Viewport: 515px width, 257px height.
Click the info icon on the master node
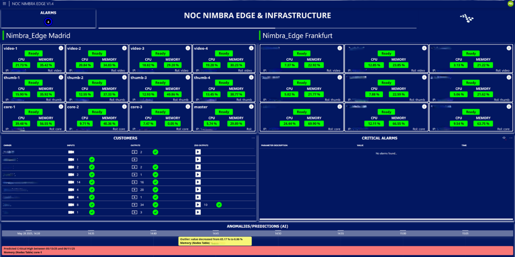point(251,107)
